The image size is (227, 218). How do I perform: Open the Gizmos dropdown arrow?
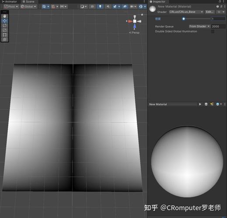pos(145,7)
